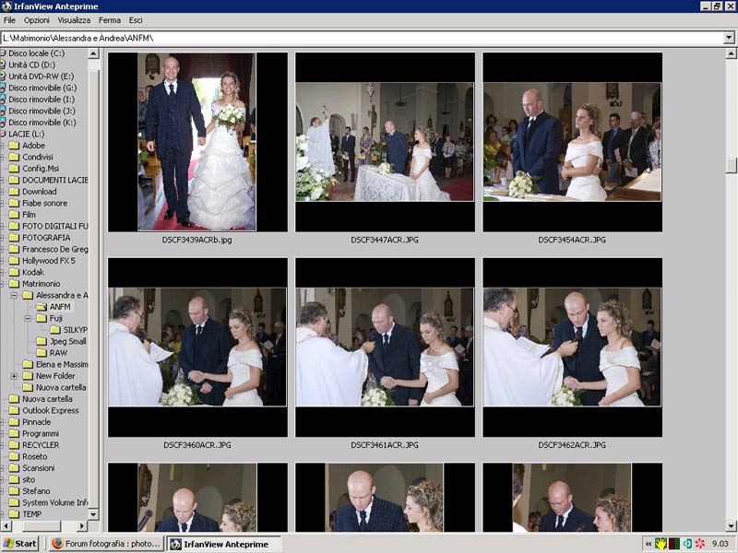Select the Nuova cartella folder under LACIE

pos(47,399)
